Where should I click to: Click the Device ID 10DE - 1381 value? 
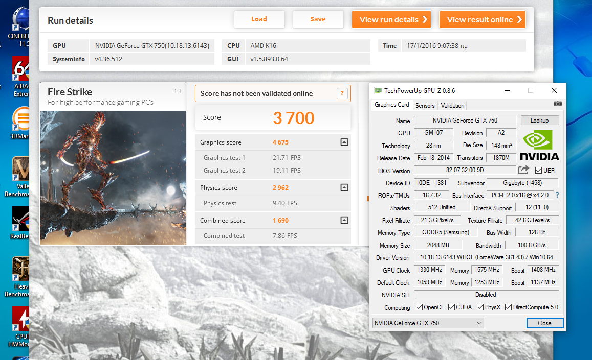pos(431,183)
